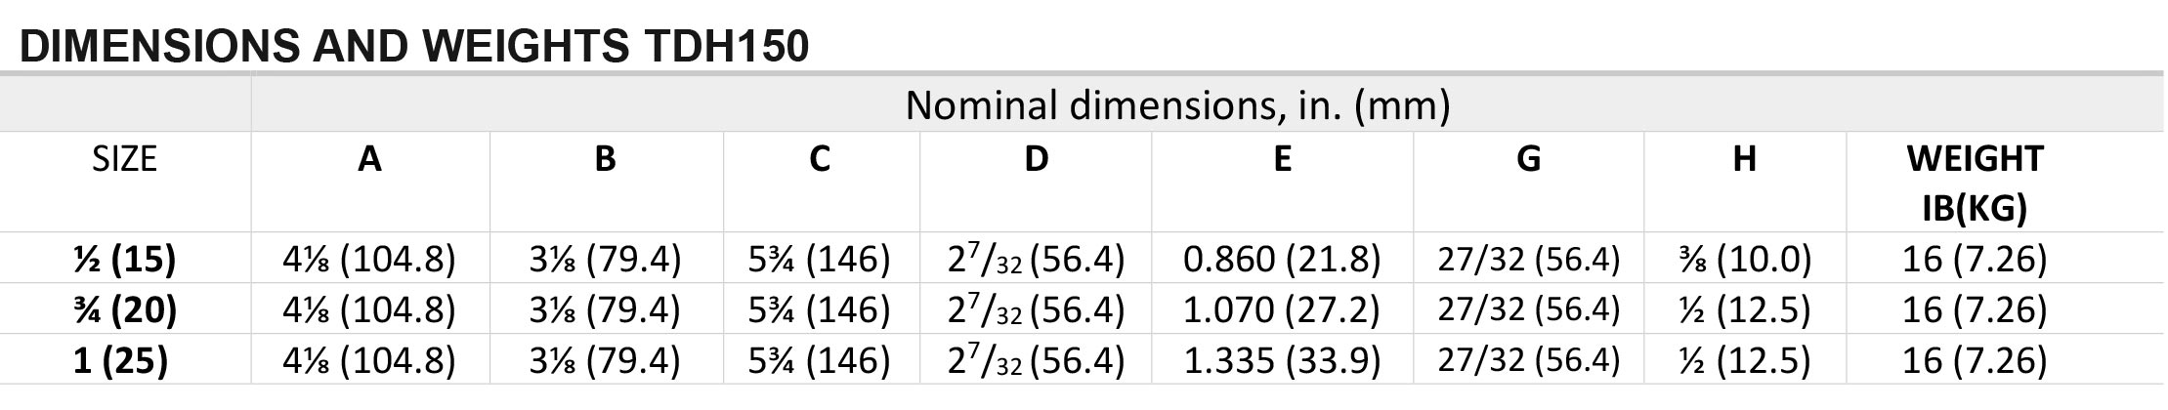Click column header E
Screen dimensions: 2168x410
tap(1282, 158)
